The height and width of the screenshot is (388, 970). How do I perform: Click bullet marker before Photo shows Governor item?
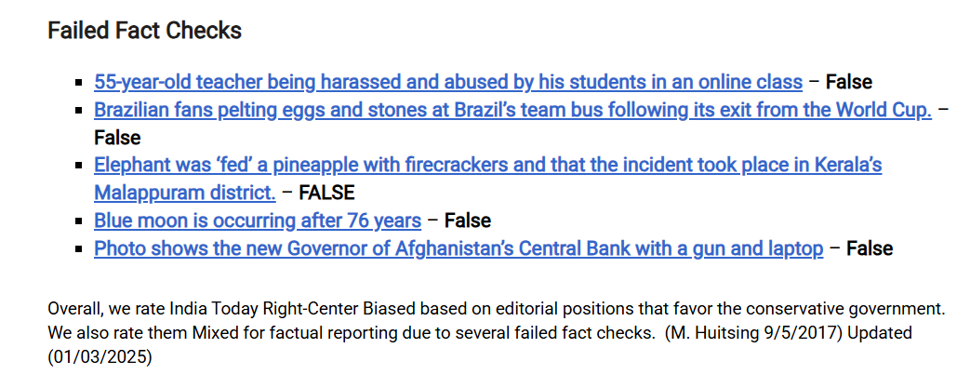pos(78,248)
